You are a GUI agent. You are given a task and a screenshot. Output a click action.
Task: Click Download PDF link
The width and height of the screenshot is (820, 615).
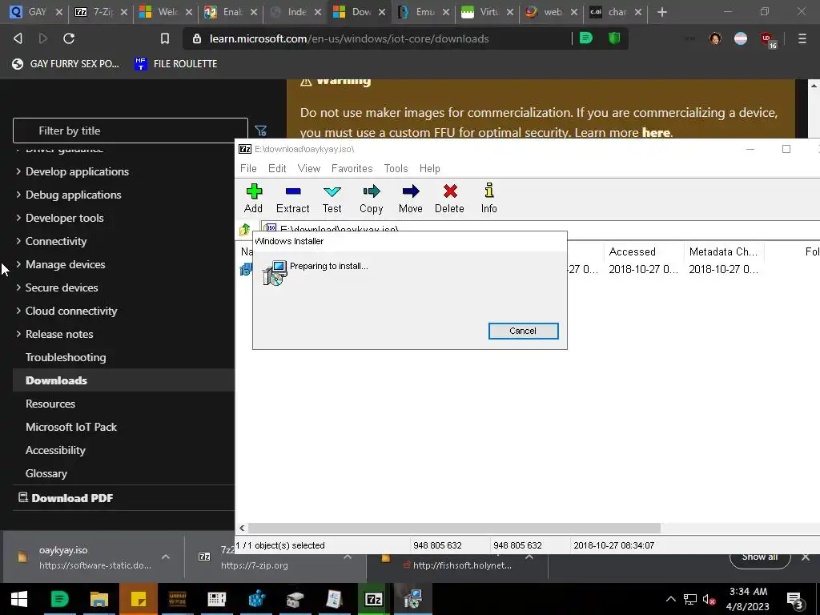pos(66,498)
